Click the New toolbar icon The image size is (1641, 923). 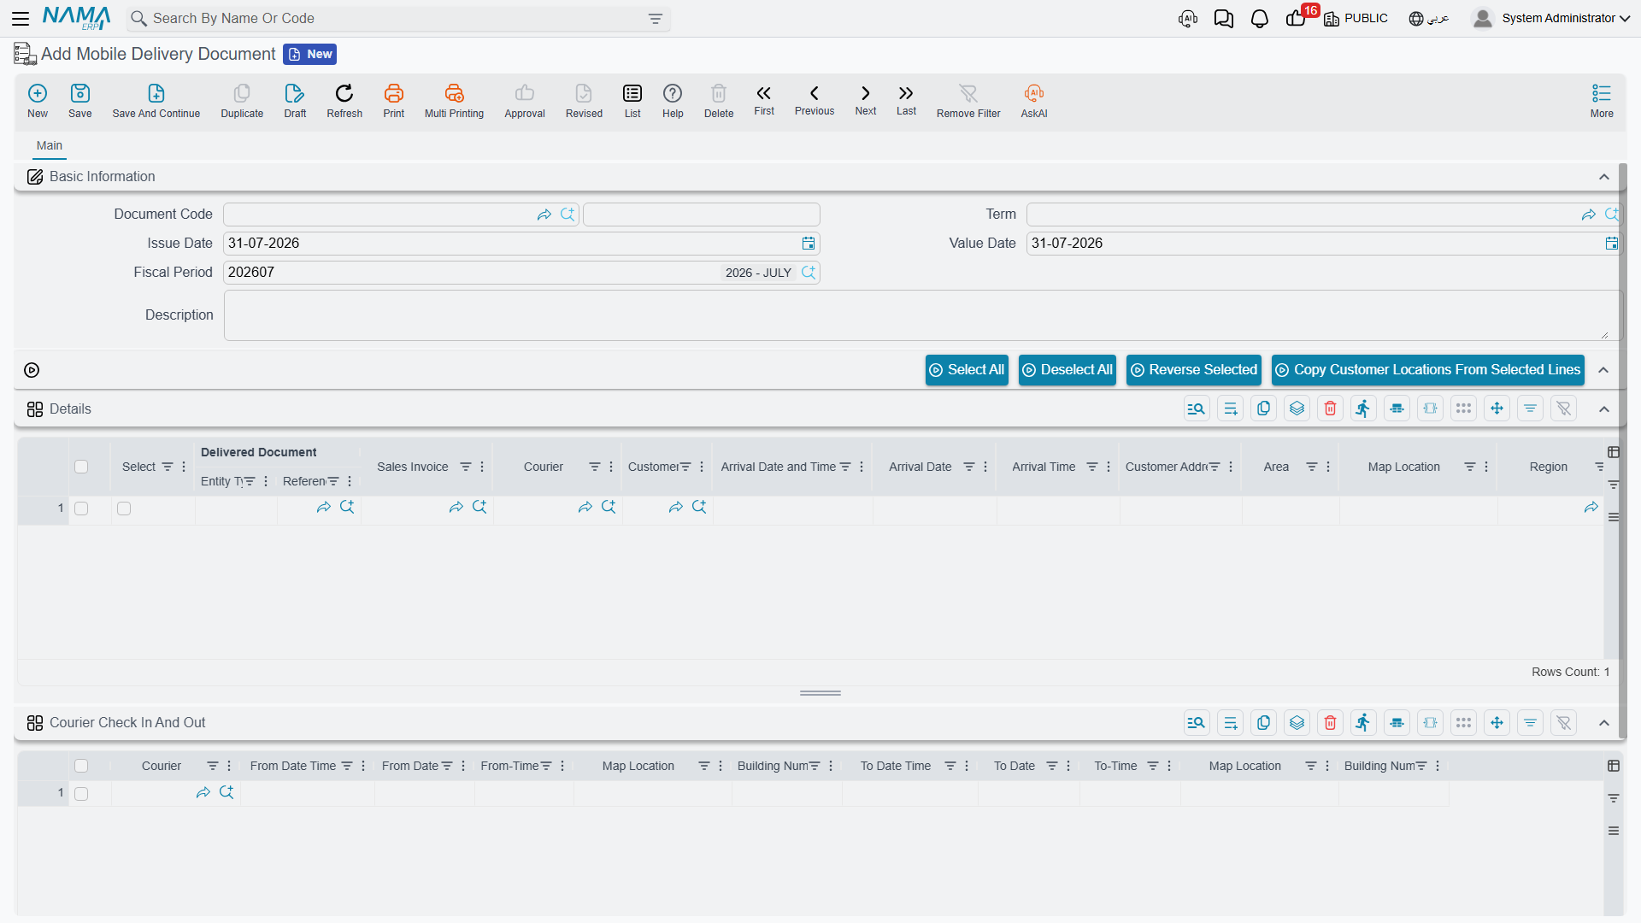38,101
